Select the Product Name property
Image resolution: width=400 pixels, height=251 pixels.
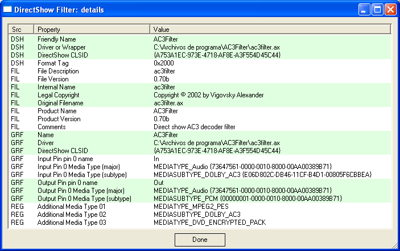pos(57,111)
